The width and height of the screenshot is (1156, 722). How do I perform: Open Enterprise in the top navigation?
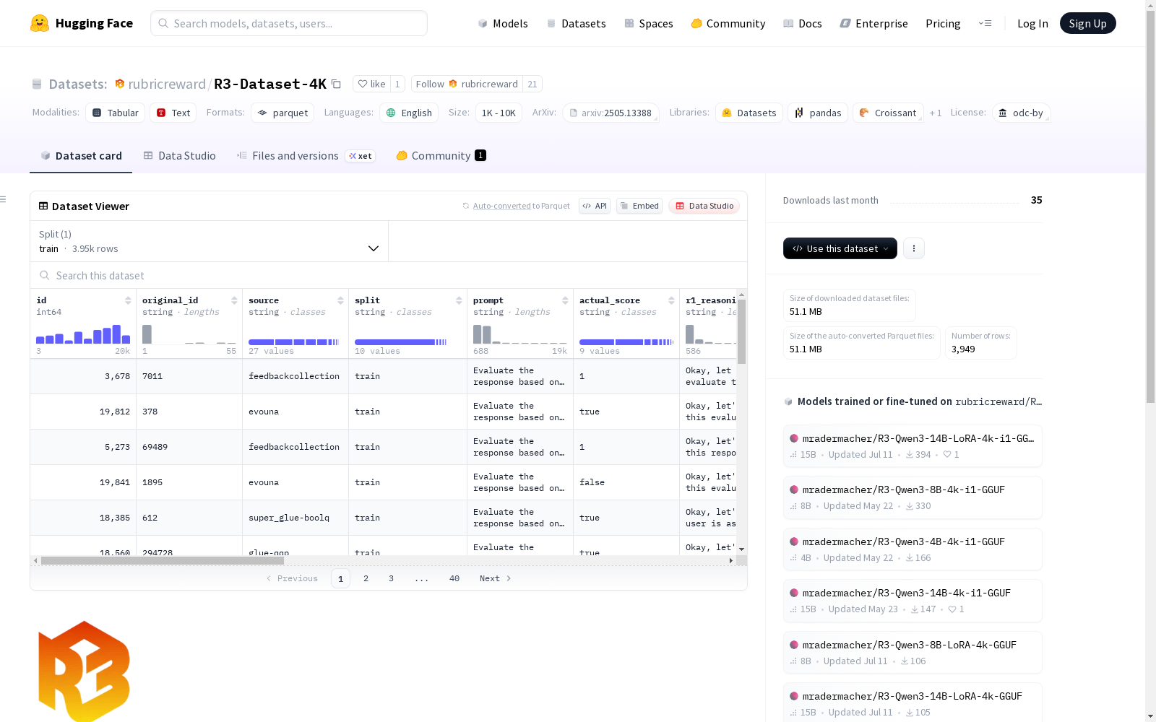pyautogui.click(x=874, y=23)
